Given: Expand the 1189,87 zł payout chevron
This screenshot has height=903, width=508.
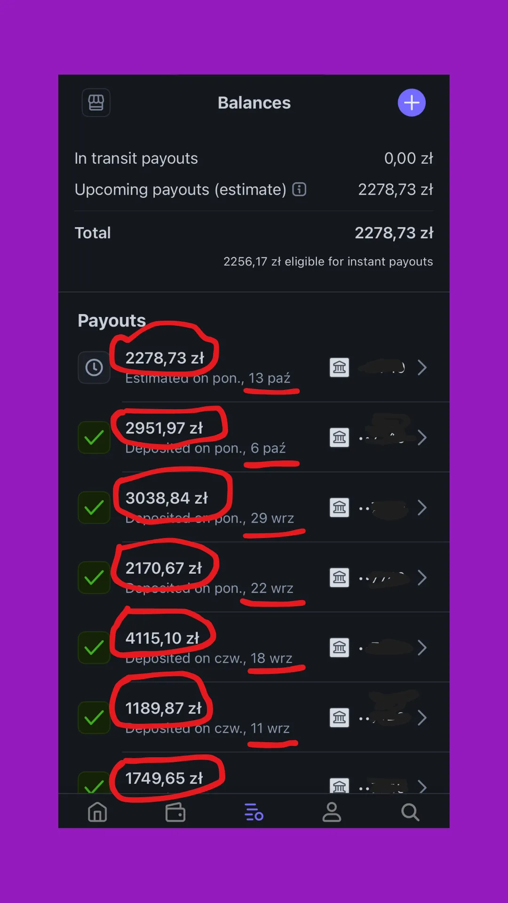Looking at the screenshot, I should pyautogui.click(x=422, y=718).
